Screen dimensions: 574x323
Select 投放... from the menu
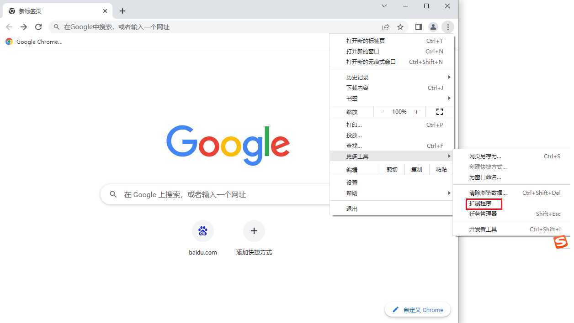(x=392, y=135)
